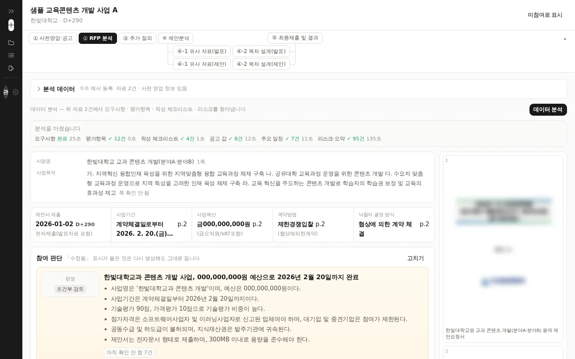Open the 아직 확인 안 함 7건 chip

(x=129, y=353)
